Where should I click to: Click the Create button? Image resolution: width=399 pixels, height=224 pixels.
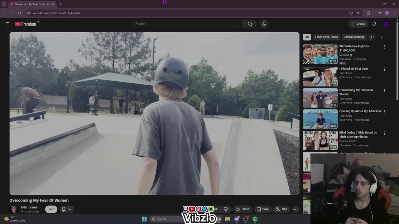pyautogui.click(x=358, y=24)
